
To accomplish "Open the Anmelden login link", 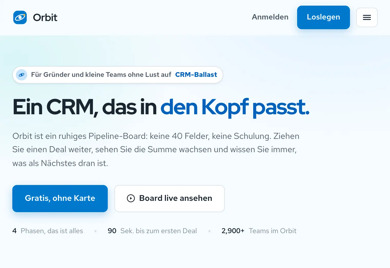I will pos(270,17).
